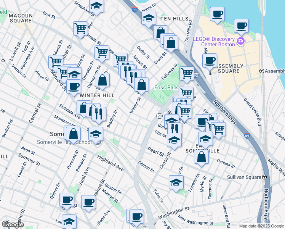
Task: Click the Inner Belt Rd label
Action: [226, 216]
